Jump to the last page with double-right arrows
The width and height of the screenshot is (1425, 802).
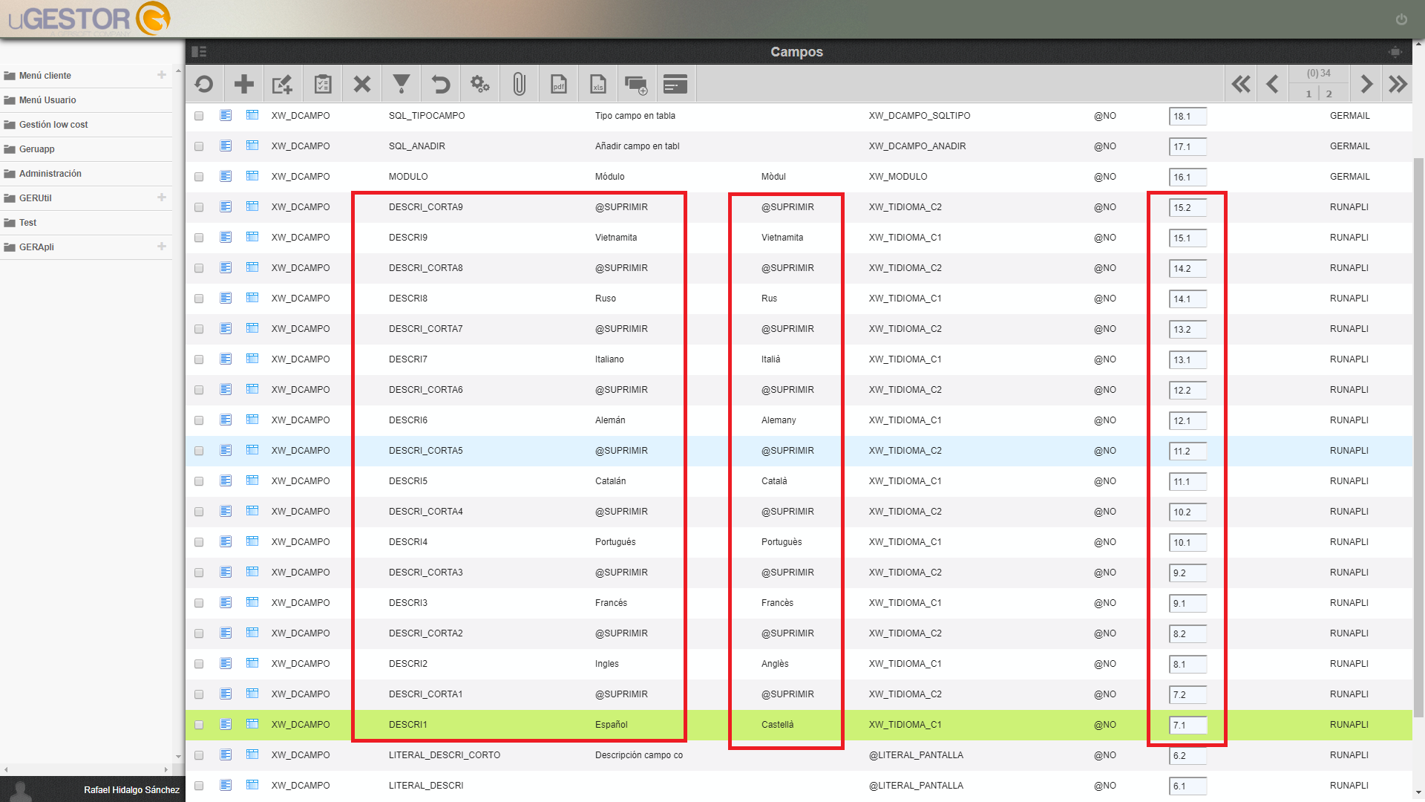(x=1398, y=84)
